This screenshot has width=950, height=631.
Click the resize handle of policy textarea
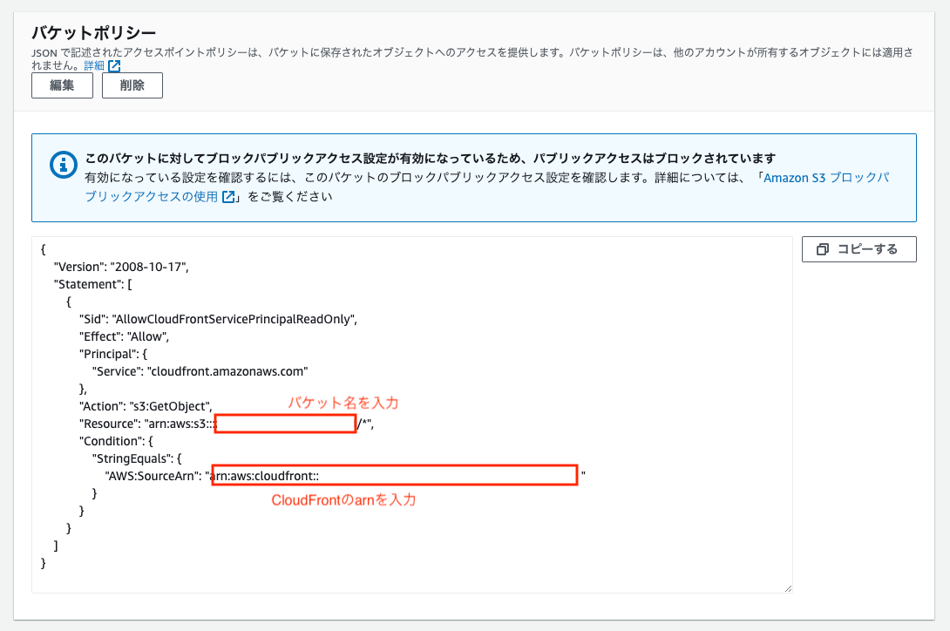(x=788, y=588)
